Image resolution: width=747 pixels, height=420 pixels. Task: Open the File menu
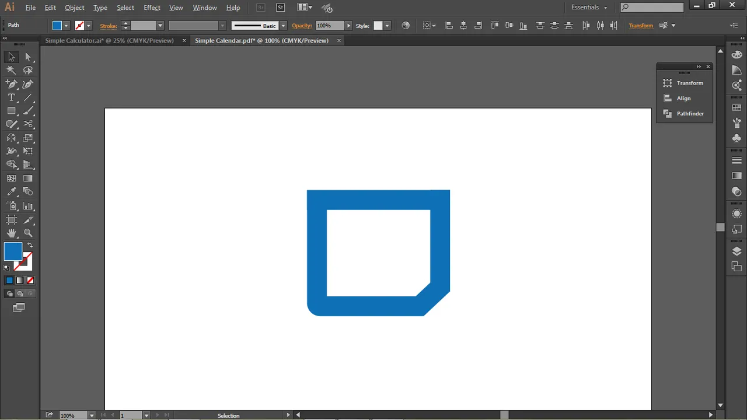click(x=30, y=8)
